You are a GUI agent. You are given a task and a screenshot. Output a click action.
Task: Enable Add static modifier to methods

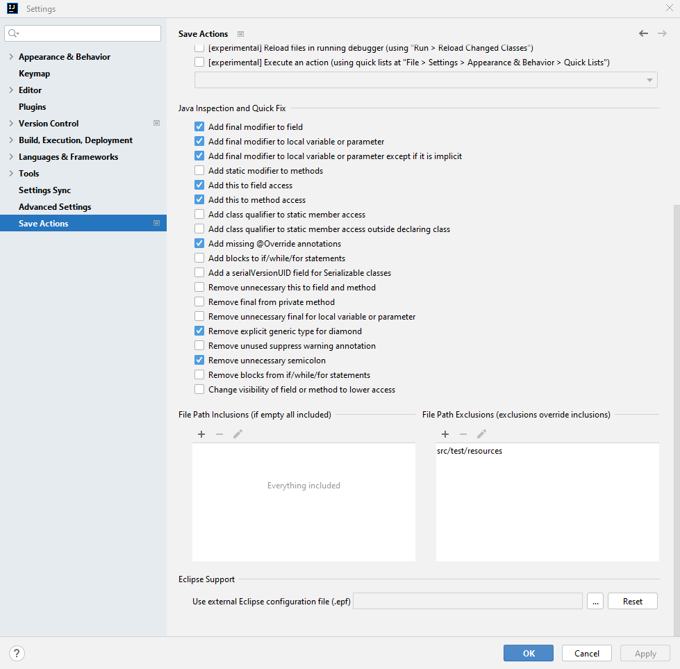tap(199, 170)
